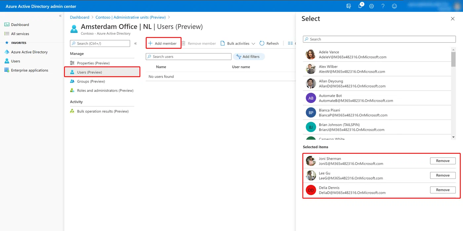
Task: Click the columns icon beside Refresh
Action: point(290,43)
